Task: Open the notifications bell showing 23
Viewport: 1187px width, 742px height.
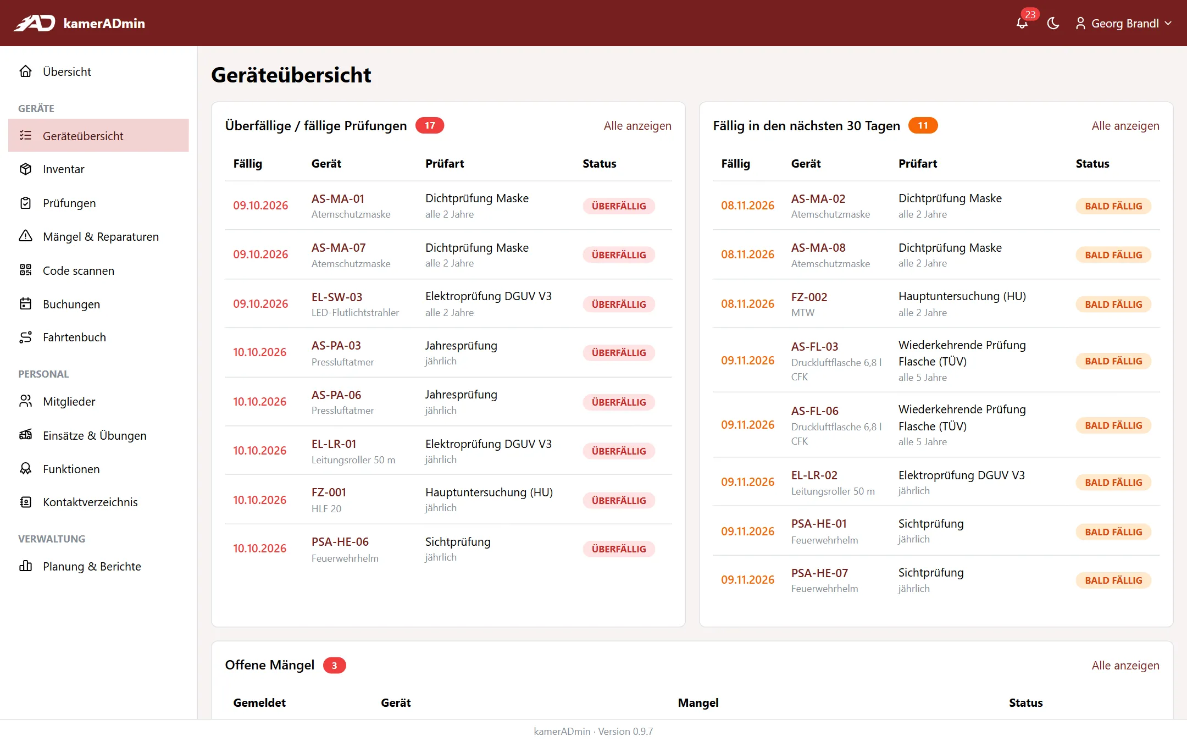Action: tap(1022, 23)
